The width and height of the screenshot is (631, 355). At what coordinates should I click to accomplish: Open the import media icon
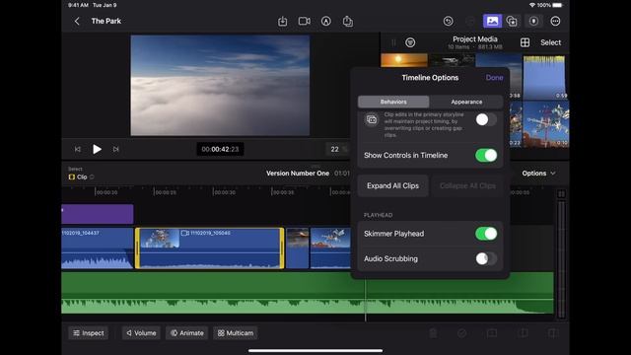pyautogui.click(x=283, y=22)
